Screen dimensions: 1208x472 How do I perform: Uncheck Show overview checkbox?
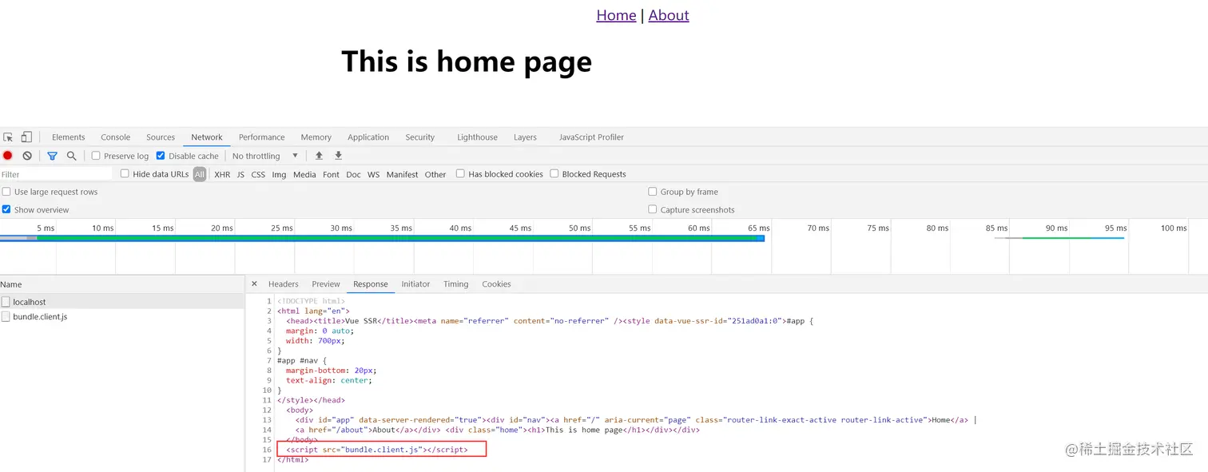pyautogui.click(x=6, y=209)
